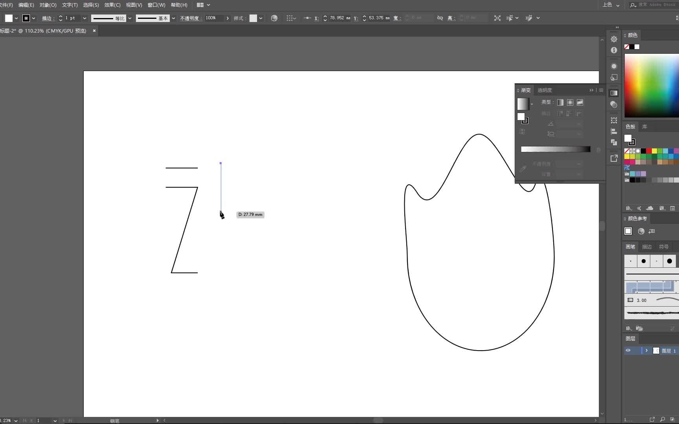The height and width of the screenshot is (424, 679).
Task: Click the X coordinate field 78.952 mm
Action: [340, 18]
